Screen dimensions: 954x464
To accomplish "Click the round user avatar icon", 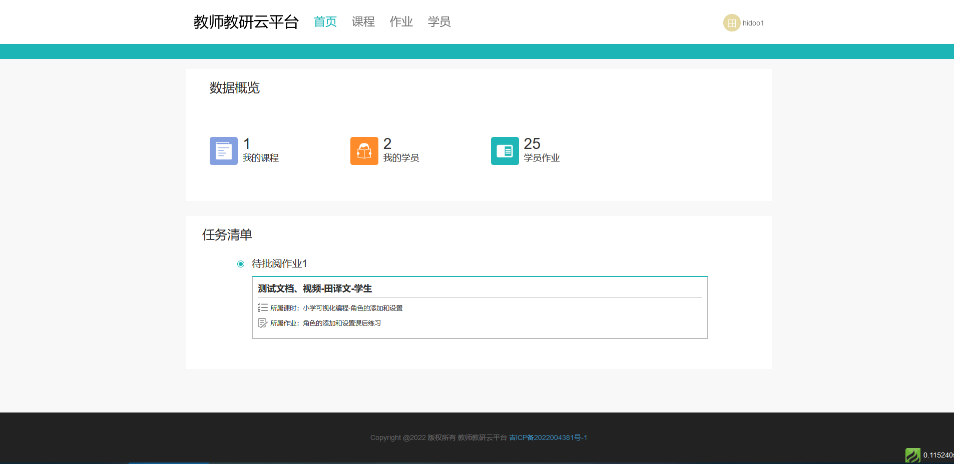I will pyautogui.click(x=731, y=23).
